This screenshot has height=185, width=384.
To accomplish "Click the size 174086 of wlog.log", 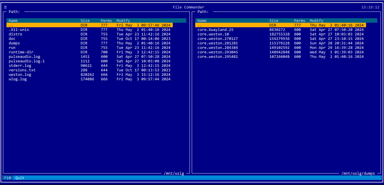I will [x=87, y=79].
